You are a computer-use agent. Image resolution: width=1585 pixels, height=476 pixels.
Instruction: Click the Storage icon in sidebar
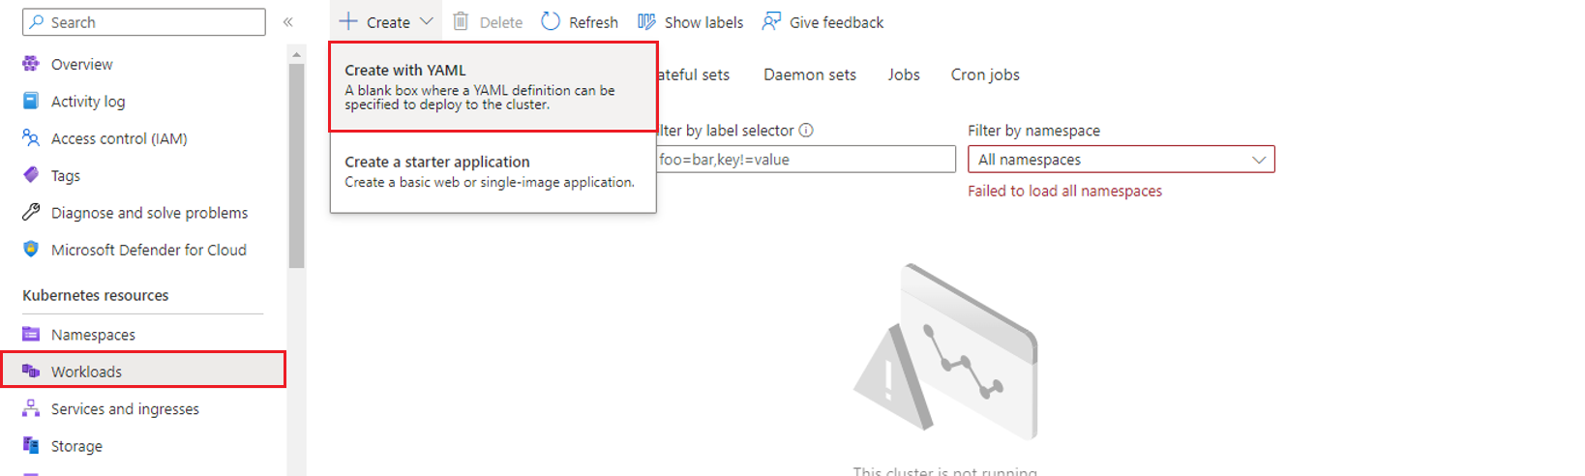click(x=31, y=446)
